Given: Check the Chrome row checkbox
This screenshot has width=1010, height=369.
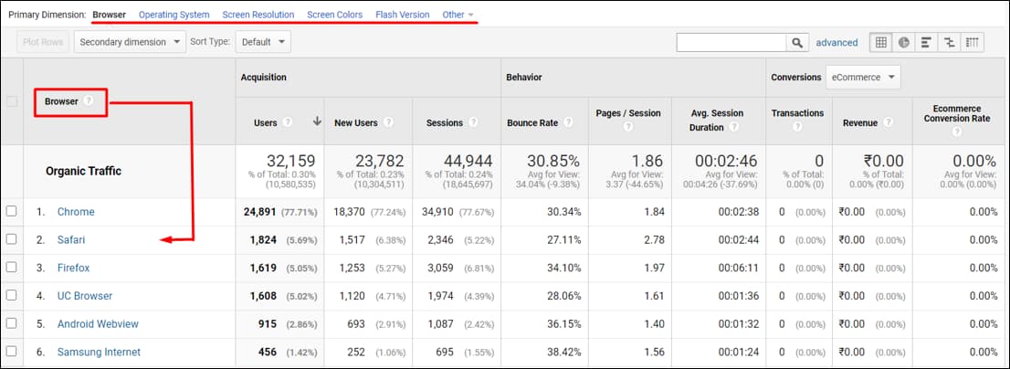Looking at the screenshot, I should 12,212.
